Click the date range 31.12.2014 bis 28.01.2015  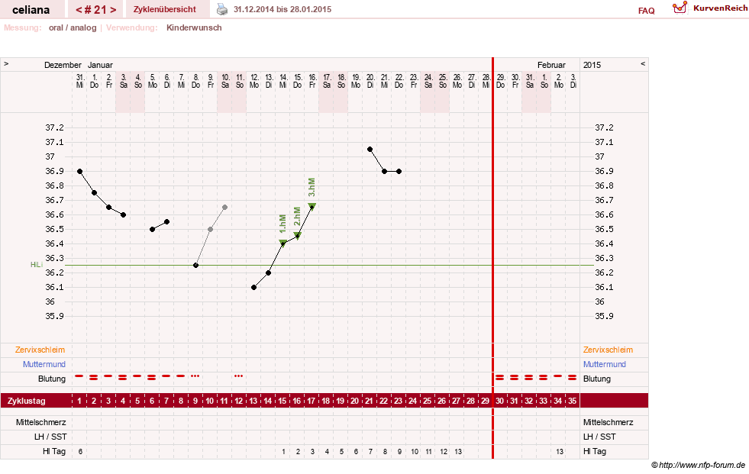click(282, 9)
